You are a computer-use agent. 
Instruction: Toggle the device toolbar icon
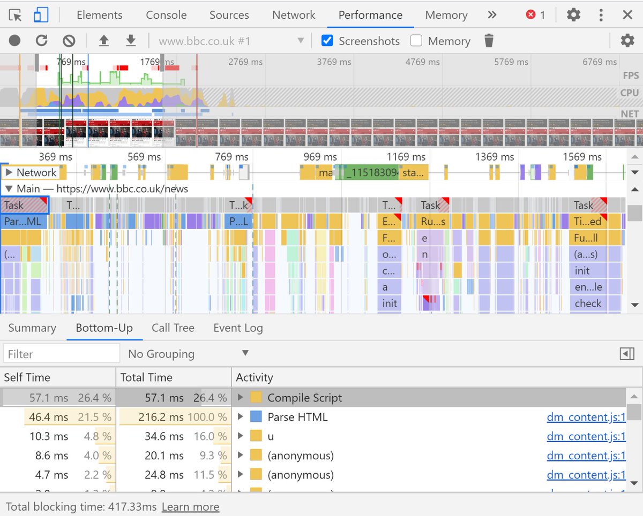(x=40, y=14)
